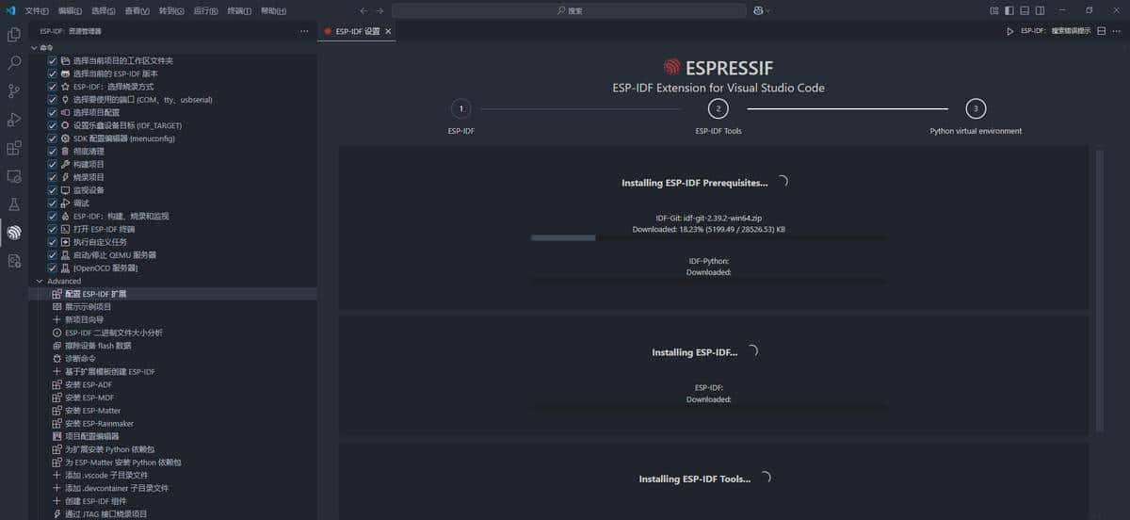
Task: Collapse the 命令 commands section
Action: [35, 47]
